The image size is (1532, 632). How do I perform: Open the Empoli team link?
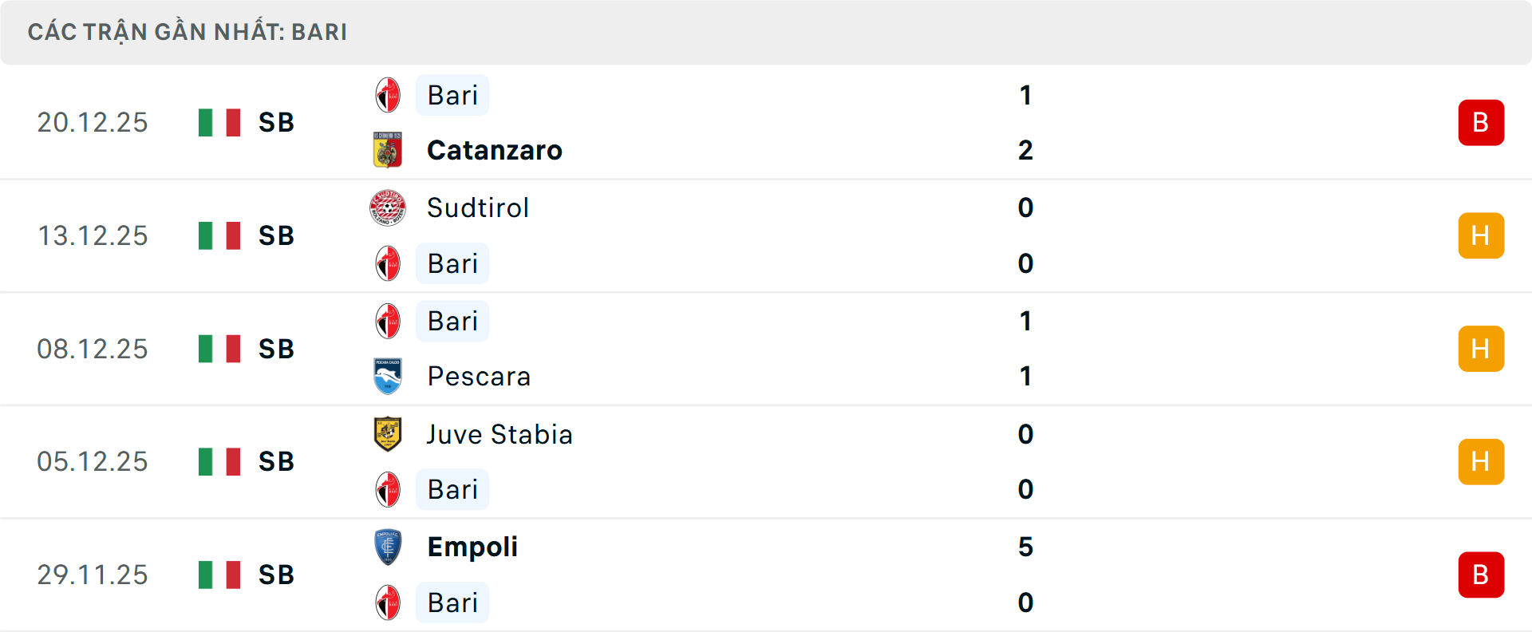tap(472, 547)
